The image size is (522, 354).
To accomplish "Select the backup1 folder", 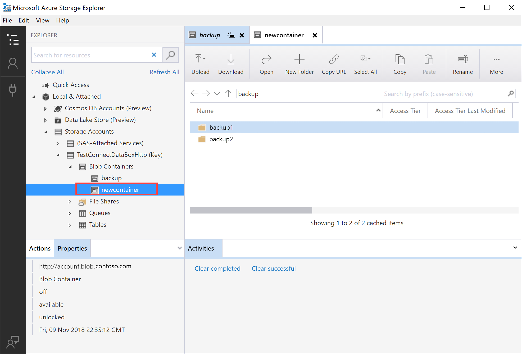I will point(221,127).
